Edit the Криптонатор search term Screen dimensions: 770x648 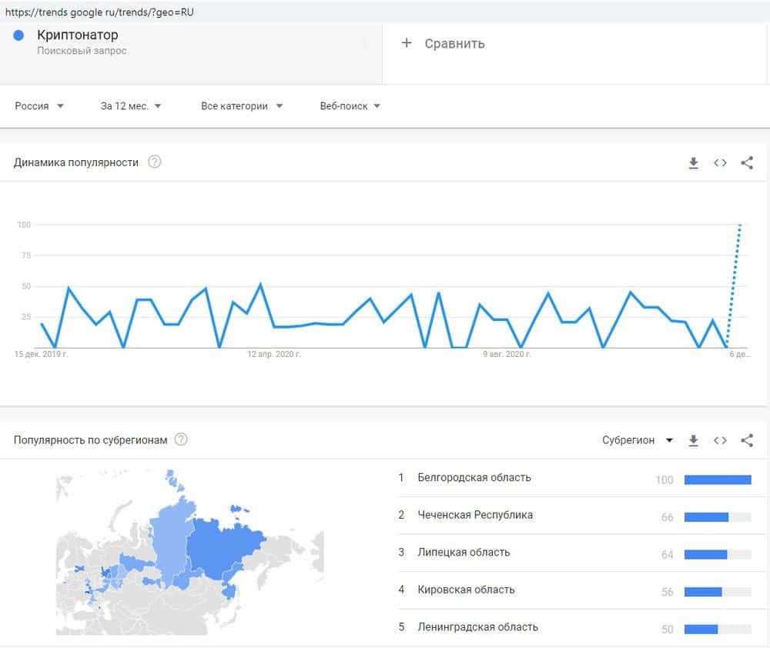[78, 35]
